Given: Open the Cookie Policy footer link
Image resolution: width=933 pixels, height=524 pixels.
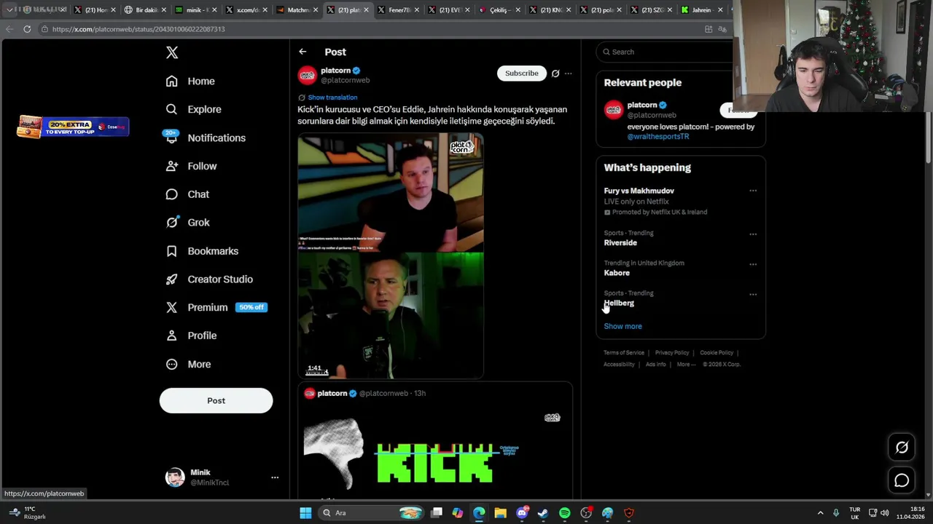Looking at the screenshot, I should (x=717, y=353).
